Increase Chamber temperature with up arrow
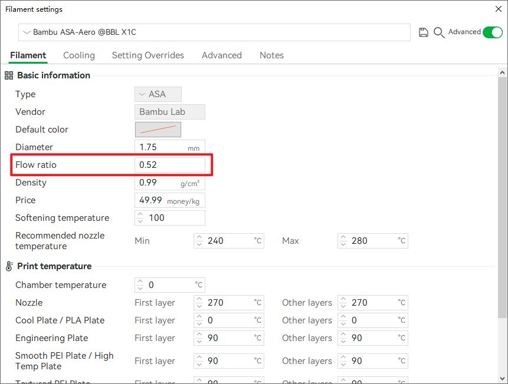This screenshot has height=384, width=508. coord(140,282)
